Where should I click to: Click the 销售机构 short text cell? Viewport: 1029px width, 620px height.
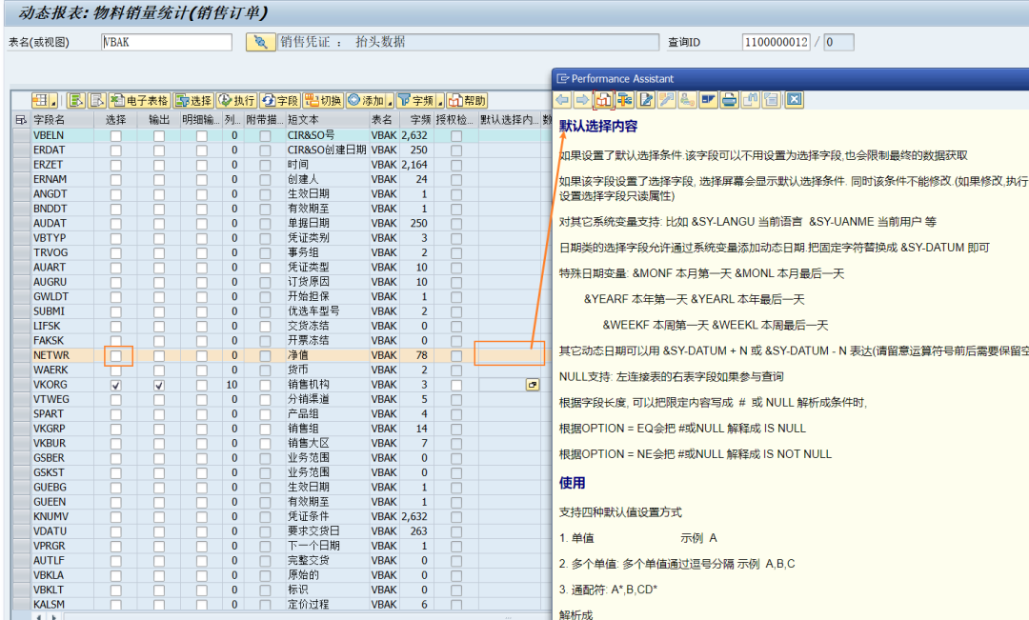point(327,385)
